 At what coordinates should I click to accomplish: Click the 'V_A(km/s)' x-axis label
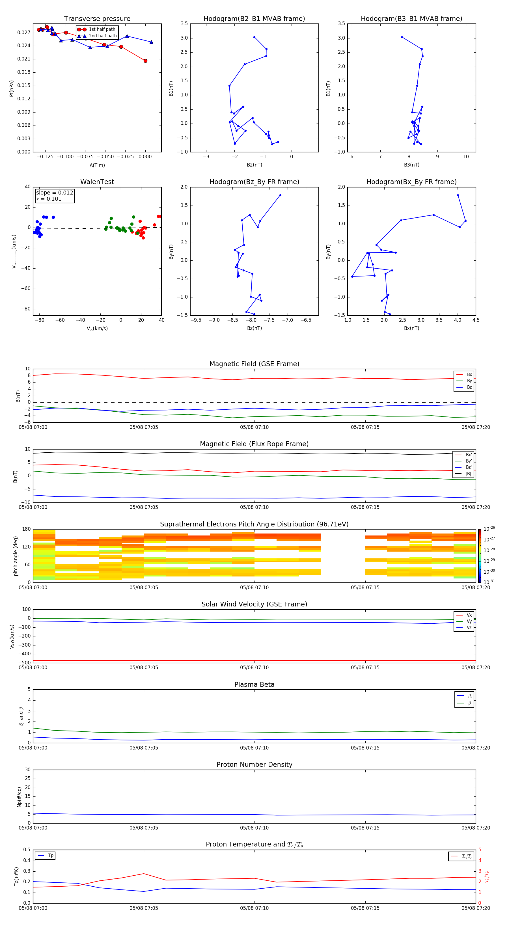[97, 329]
